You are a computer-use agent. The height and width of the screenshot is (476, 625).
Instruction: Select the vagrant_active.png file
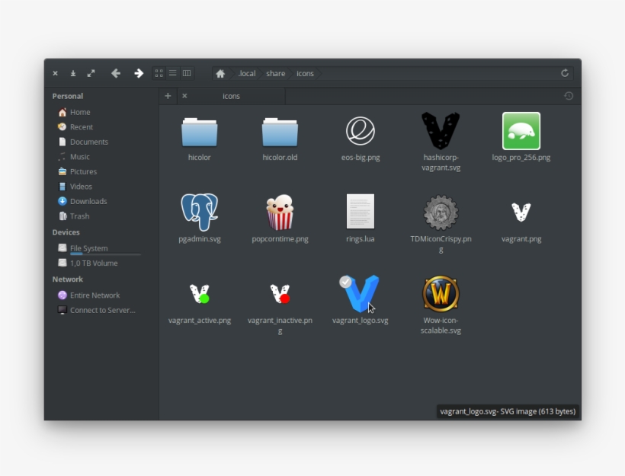(199, 294)
